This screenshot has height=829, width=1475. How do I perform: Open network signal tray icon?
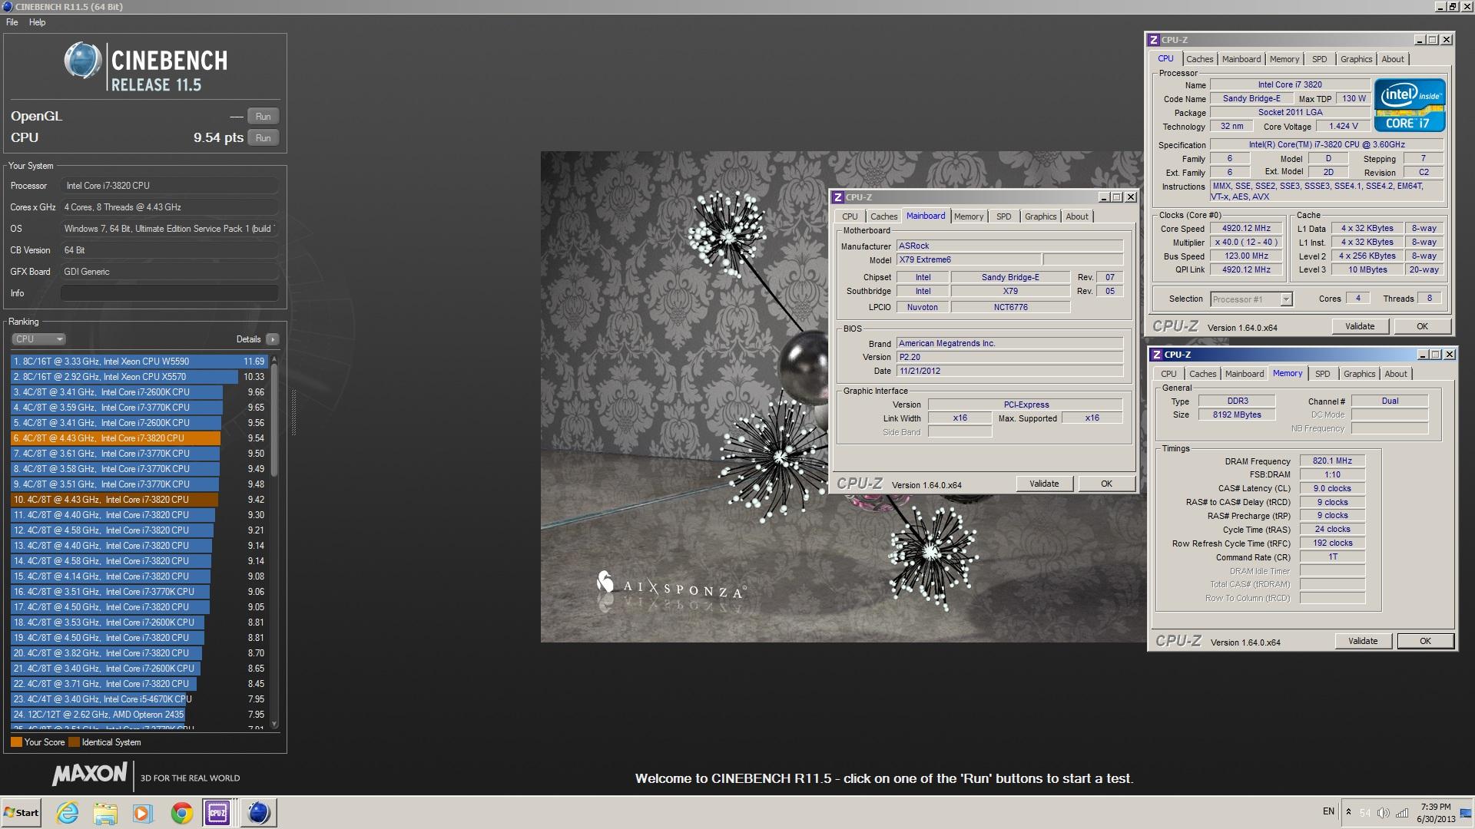pyautogui.click(x=1402, y=813)
